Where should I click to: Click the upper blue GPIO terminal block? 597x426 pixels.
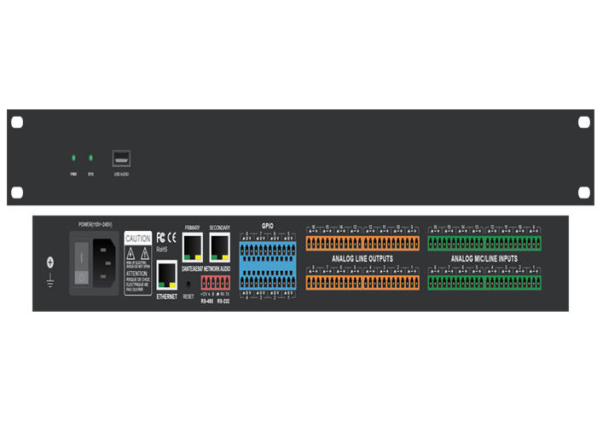click(x=268, y=250)
